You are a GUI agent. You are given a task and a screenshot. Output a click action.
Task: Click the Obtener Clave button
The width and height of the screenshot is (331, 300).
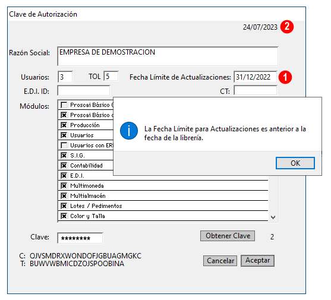pos(228,236)
